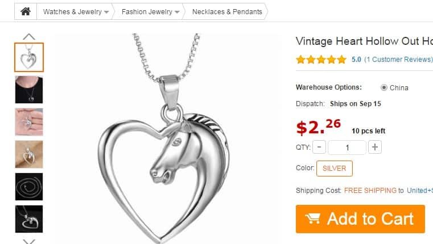View the pendant in hand thumbnail
433x244 pixels.
coord(29,122)
